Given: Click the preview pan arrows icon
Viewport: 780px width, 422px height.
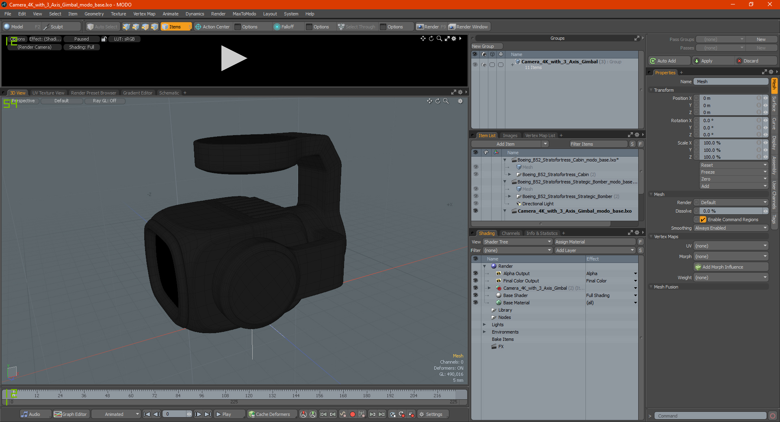Looking at the screenshot, I should point(423,39).
